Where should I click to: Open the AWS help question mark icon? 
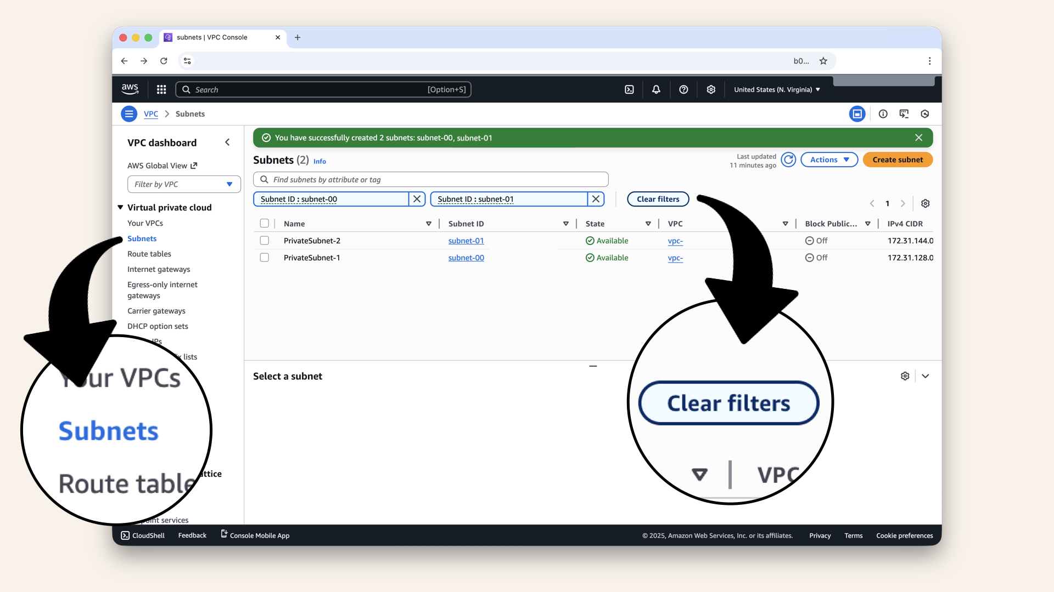coord(683,89)
